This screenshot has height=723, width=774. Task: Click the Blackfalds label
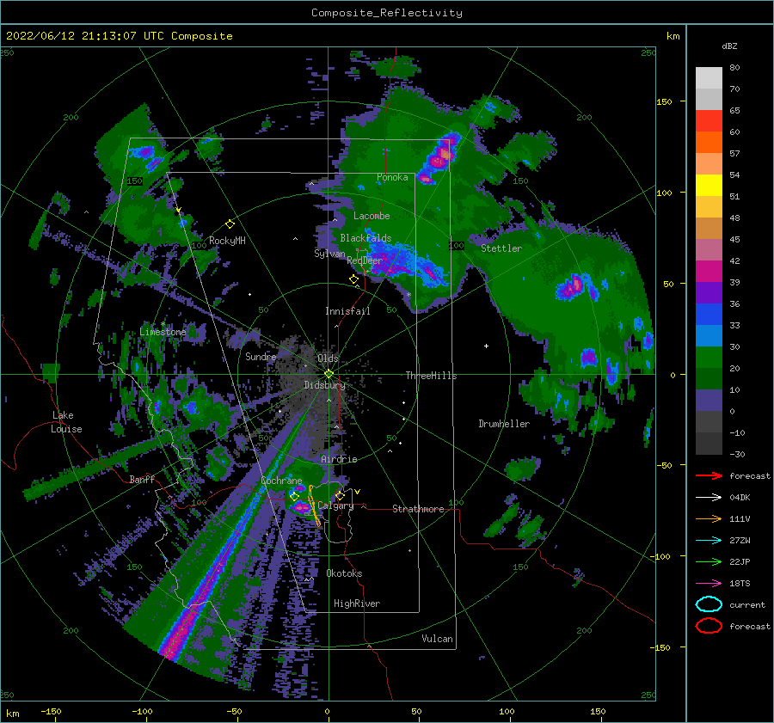tap(365, 238)
